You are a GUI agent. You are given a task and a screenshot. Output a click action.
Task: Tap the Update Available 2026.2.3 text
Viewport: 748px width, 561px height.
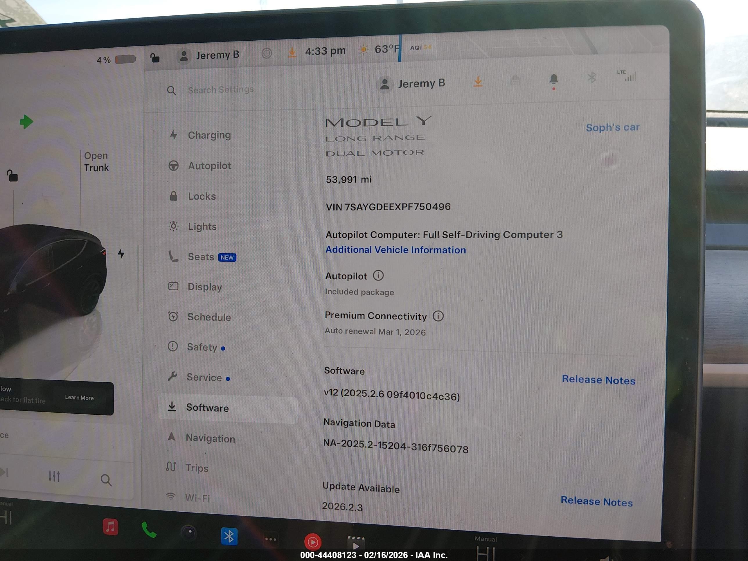[x=361, y=497]
